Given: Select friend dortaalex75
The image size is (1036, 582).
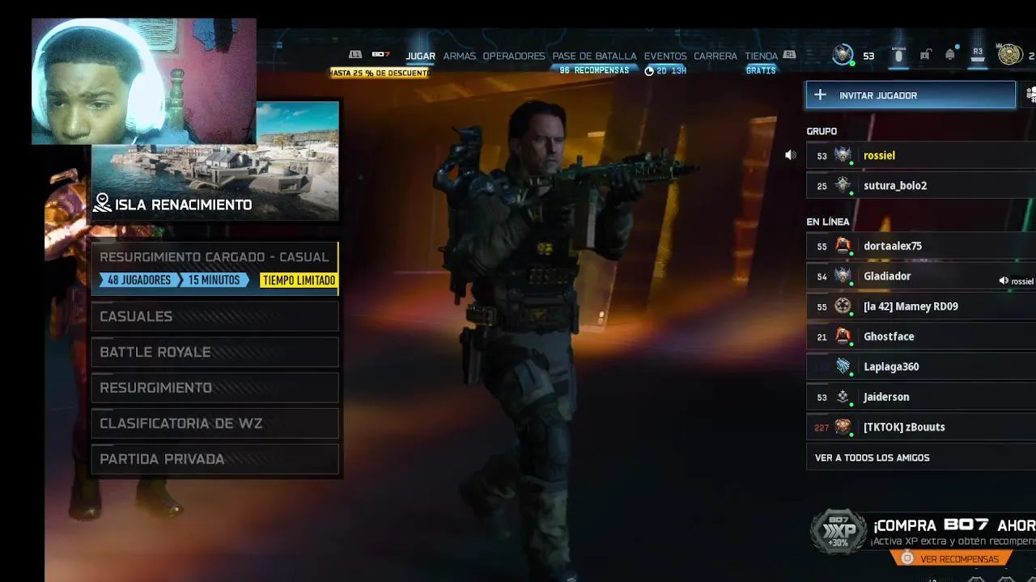Looking at the screenshot, I should click(x=921, y=246).
